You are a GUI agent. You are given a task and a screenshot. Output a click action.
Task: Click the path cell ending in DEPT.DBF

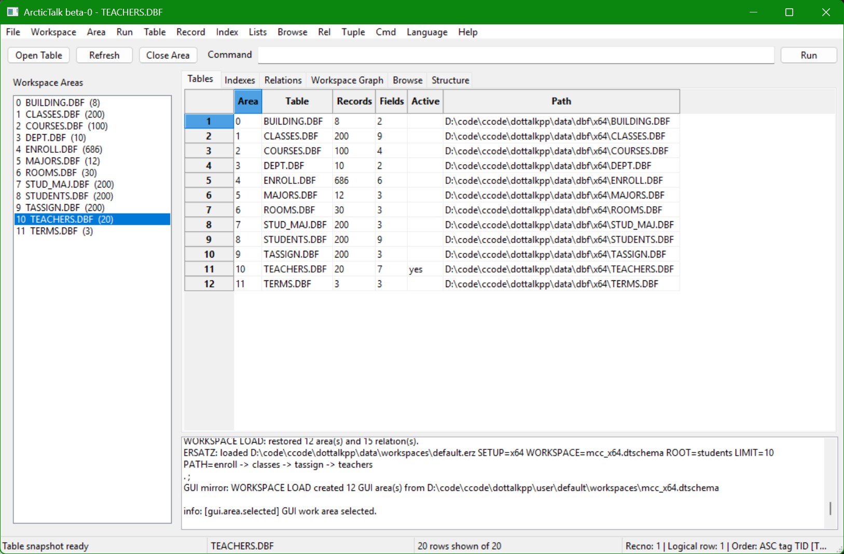(561, 166)
